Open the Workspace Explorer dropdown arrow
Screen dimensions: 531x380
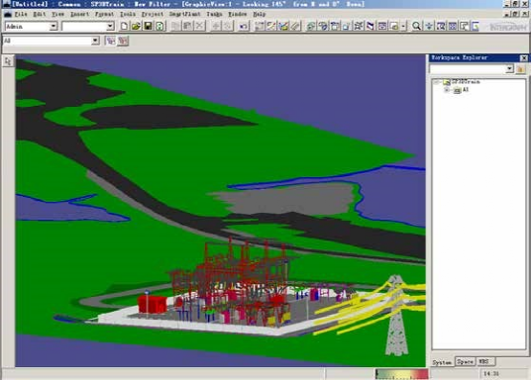click(509, 69)
